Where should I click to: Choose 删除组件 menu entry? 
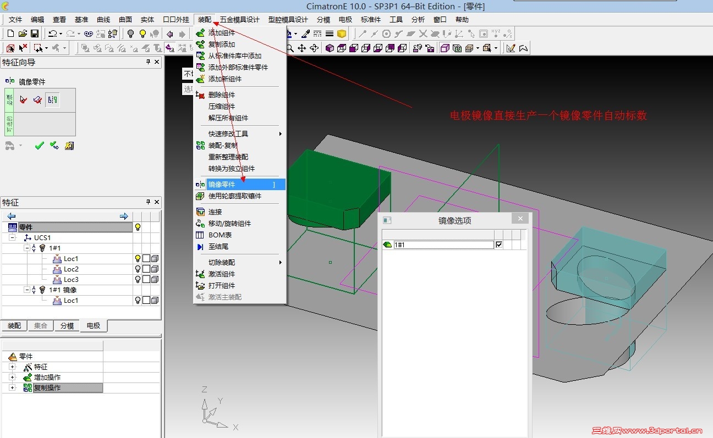(x=240, y=95)
